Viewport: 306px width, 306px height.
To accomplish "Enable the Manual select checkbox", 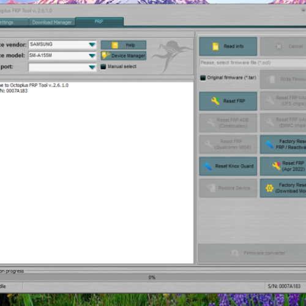I will [103, 67].
